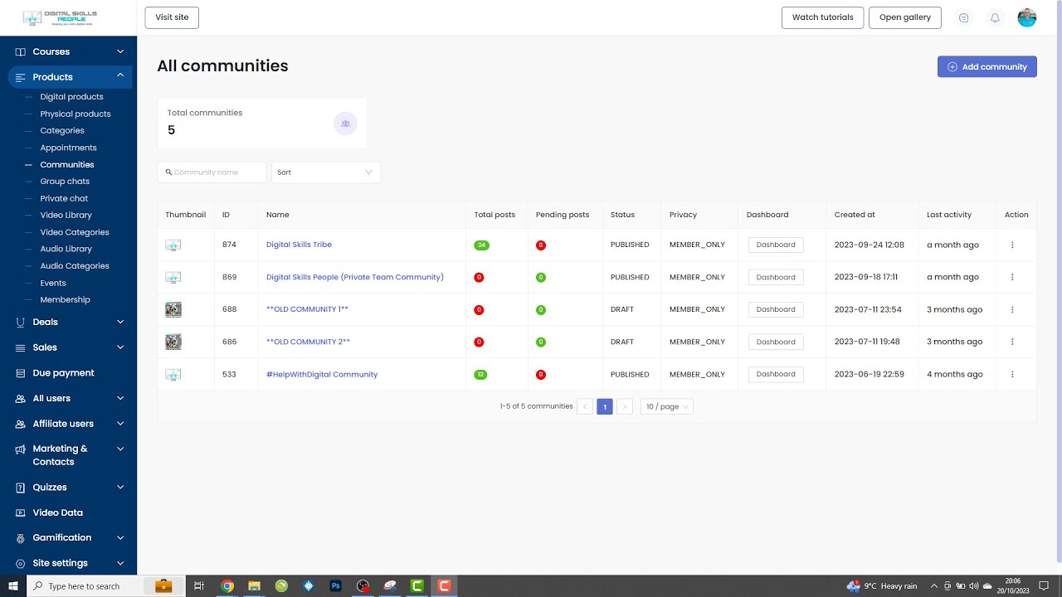Open Google Chrome from the taskbar

click(x=227, y=586)
